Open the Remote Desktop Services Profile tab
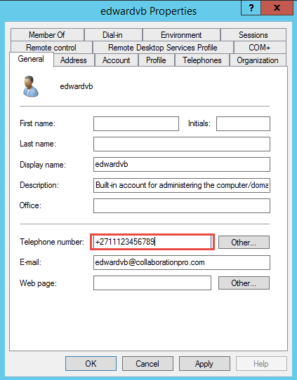Screen dimensions: 297x380 (163, 48)
